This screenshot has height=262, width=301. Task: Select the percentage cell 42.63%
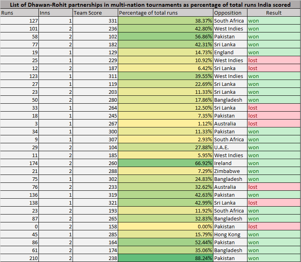click(165, 195)
